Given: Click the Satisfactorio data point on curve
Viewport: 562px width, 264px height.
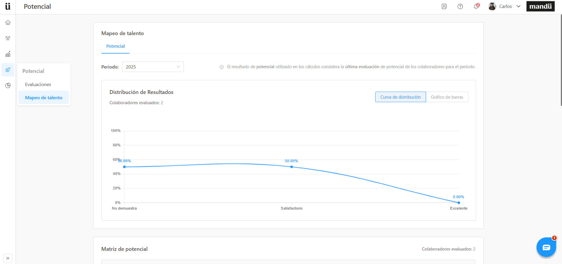Looking at the screenshot, I should pos(291,167).
